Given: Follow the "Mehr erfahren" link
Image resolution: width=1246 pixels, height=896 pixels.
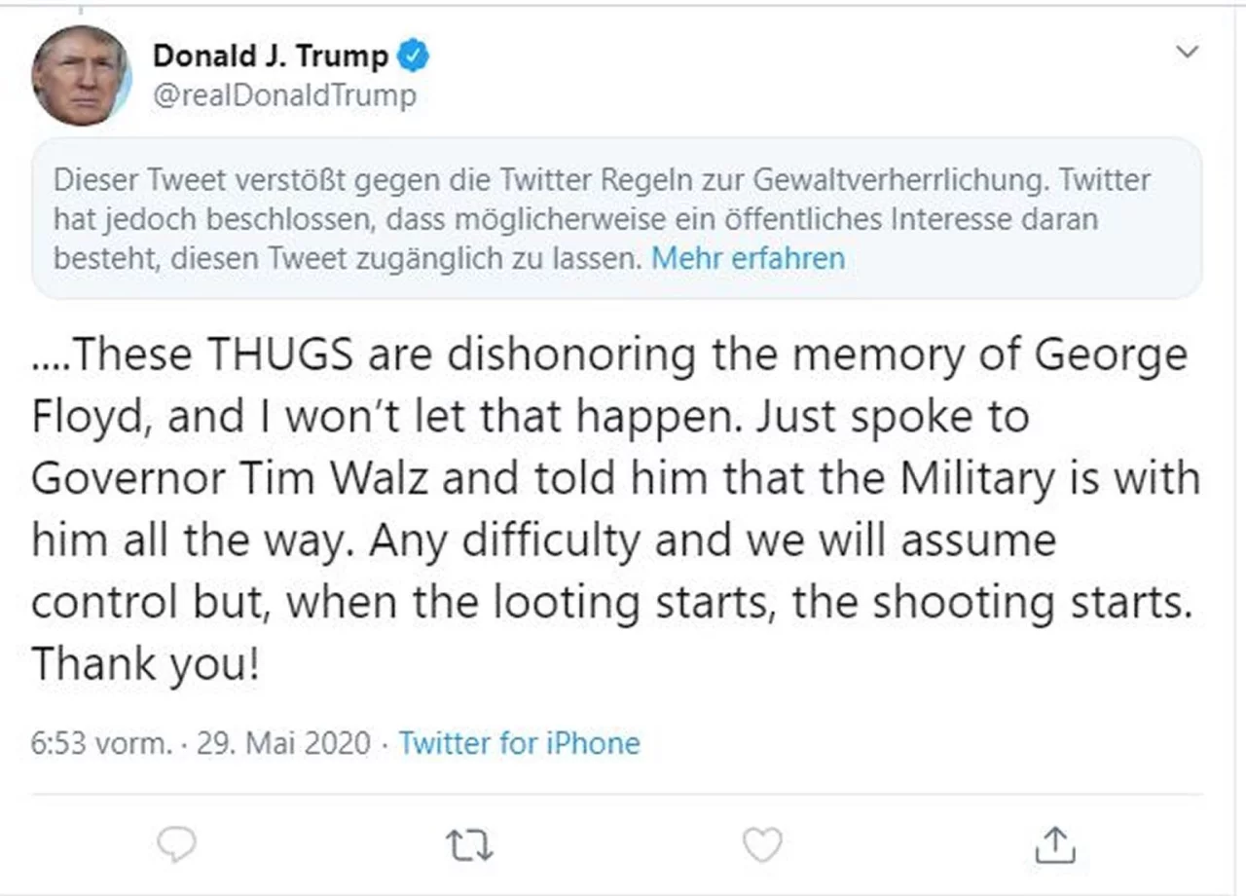Looking at the screenshot, I should click(x=748, y=258).
